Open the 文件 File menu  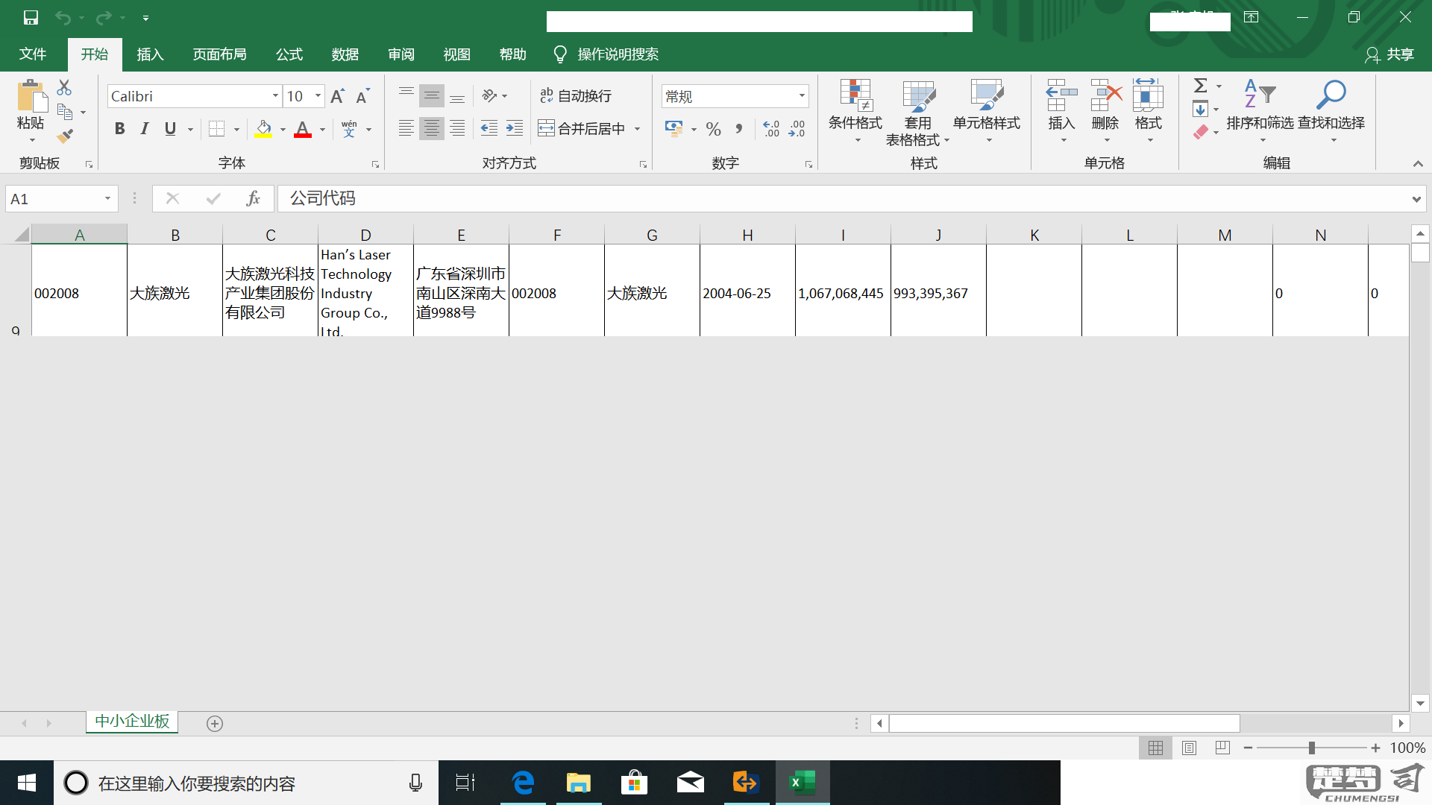[x=33, y=54]
